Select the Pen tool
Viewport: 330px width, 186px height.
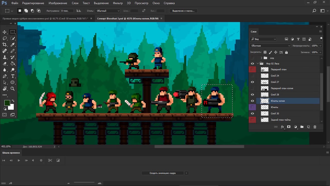(x=5, y=76)
